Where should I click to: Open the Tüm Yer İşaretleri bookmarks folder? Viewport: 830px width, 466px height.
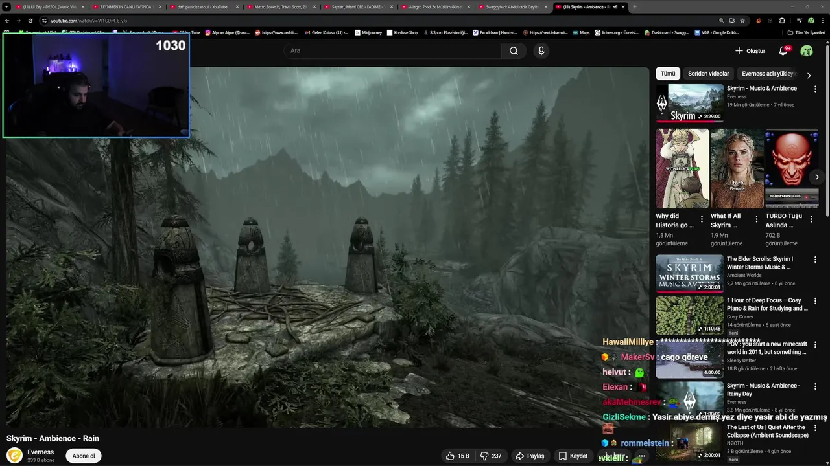click(807, 32)
